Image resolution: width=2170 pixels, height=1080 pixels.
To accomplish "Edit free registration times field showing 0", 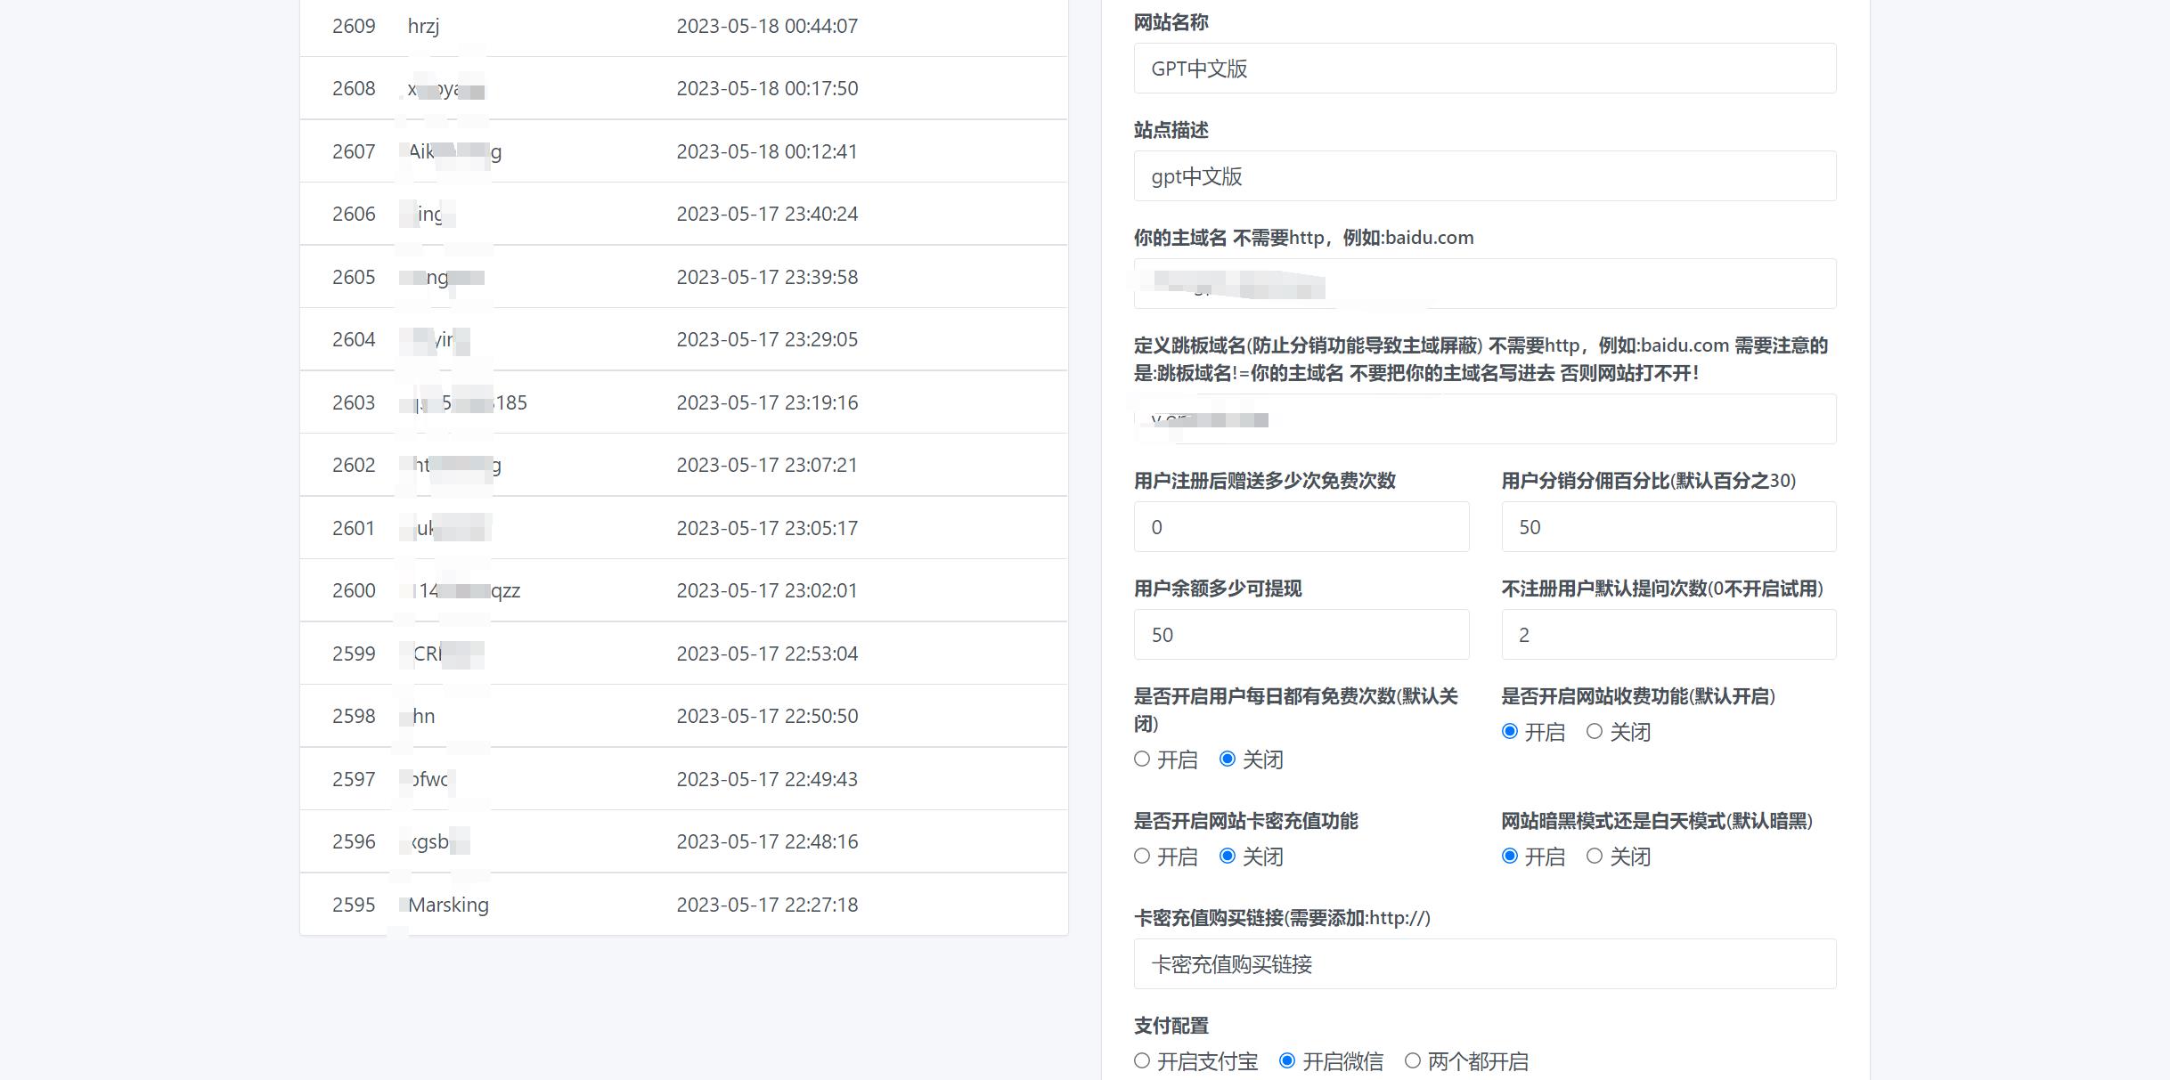I will pos(1301,526).
